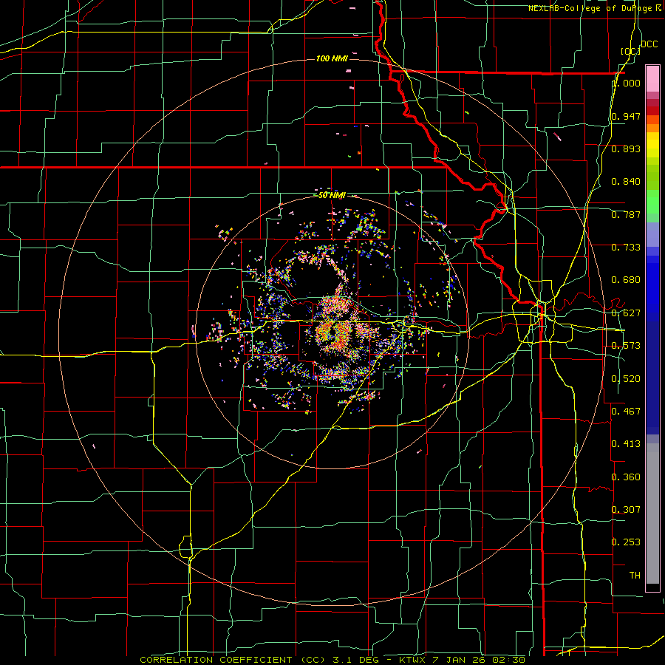
Task: Click the 0.307 scale value
Action: coord(626,510)
